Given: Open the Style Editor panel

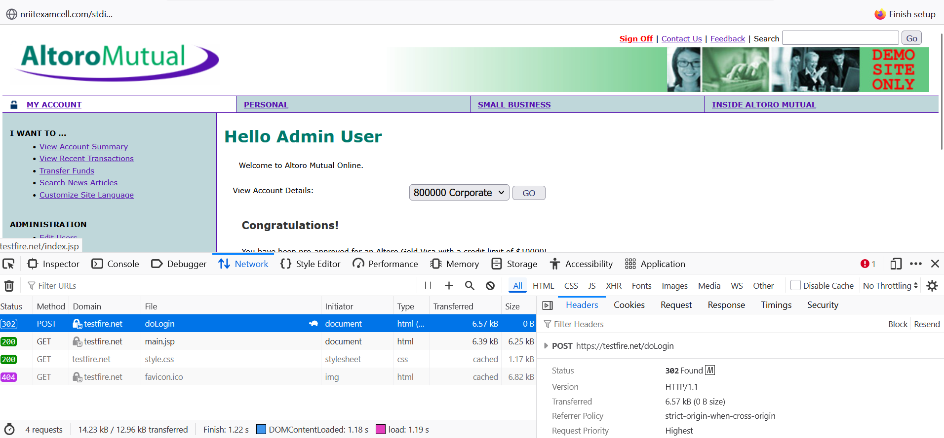Looking at the screenshot, I should click(311, 264).
